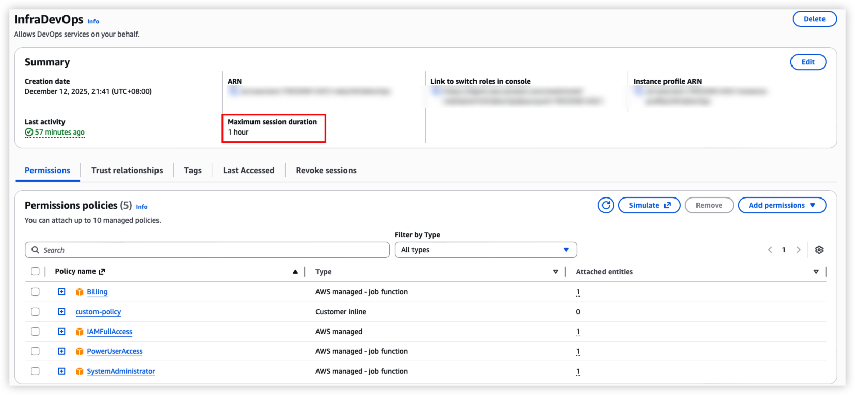Open the Last Accessed tab
This screenshot has width=855, height=395.
click(x=248, y=171)
